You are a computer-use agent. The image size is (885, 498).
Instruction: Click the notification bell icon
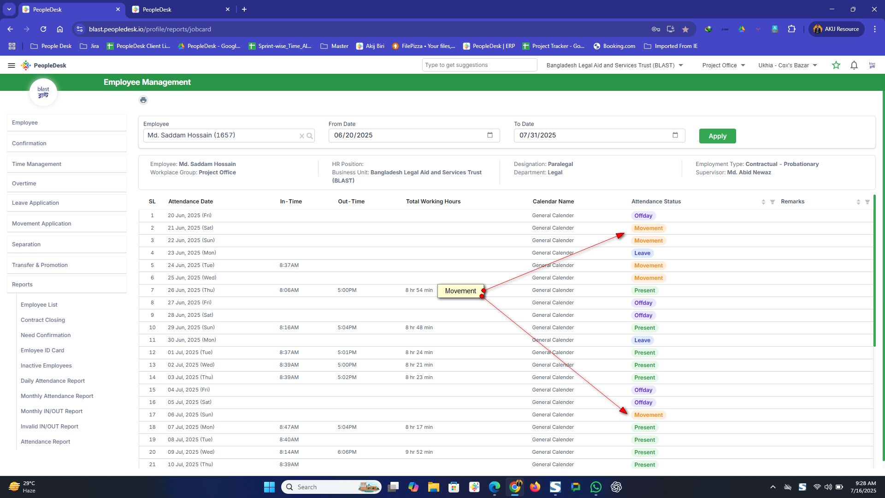[854, 65]
